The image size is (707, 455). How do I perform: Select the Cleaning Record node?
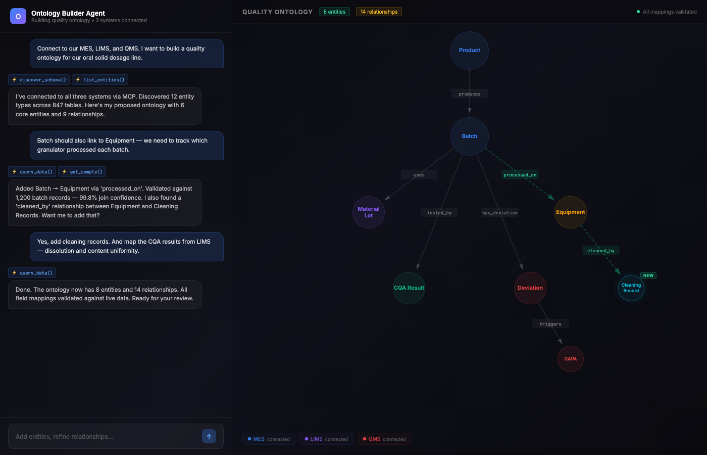coord(631,288)
